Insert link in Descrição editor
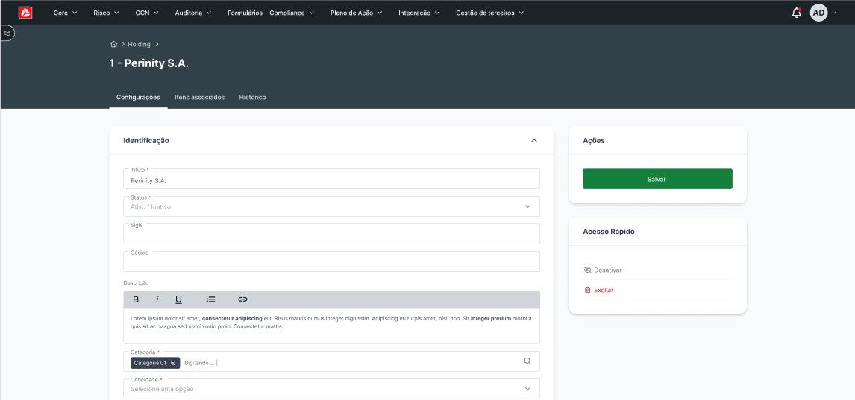 pyautogui.click(x=242, y=299)
